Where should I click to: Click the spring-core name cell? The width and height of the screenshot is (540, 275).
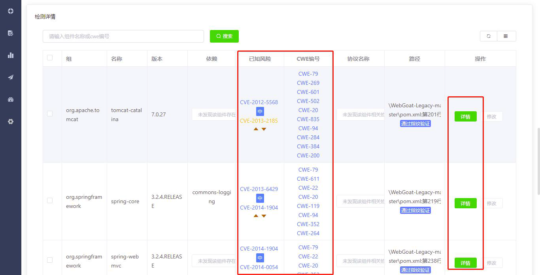(125, 201)
